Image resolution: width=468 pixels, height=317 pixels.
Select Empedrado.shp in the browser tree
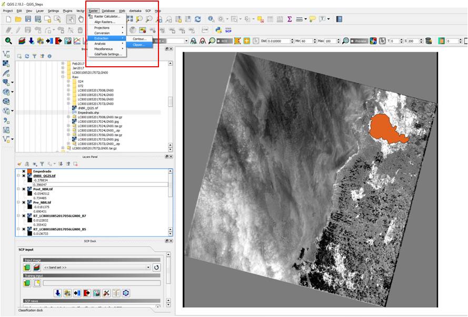(x=88, y=112)
